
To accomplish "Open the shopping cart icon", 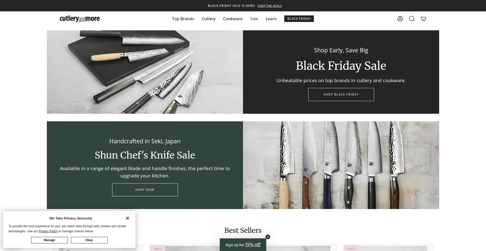I will point(423,19).
